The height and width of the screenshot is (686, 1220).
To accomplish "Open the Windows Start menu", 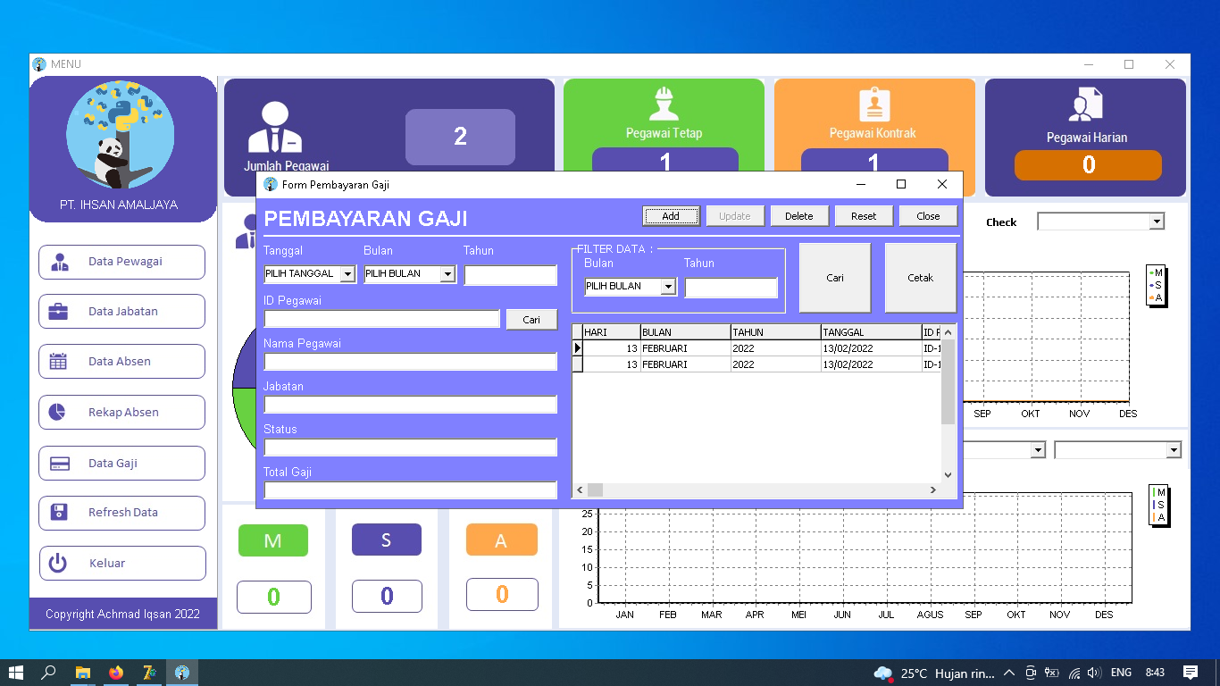I will (x=16, y=673).
